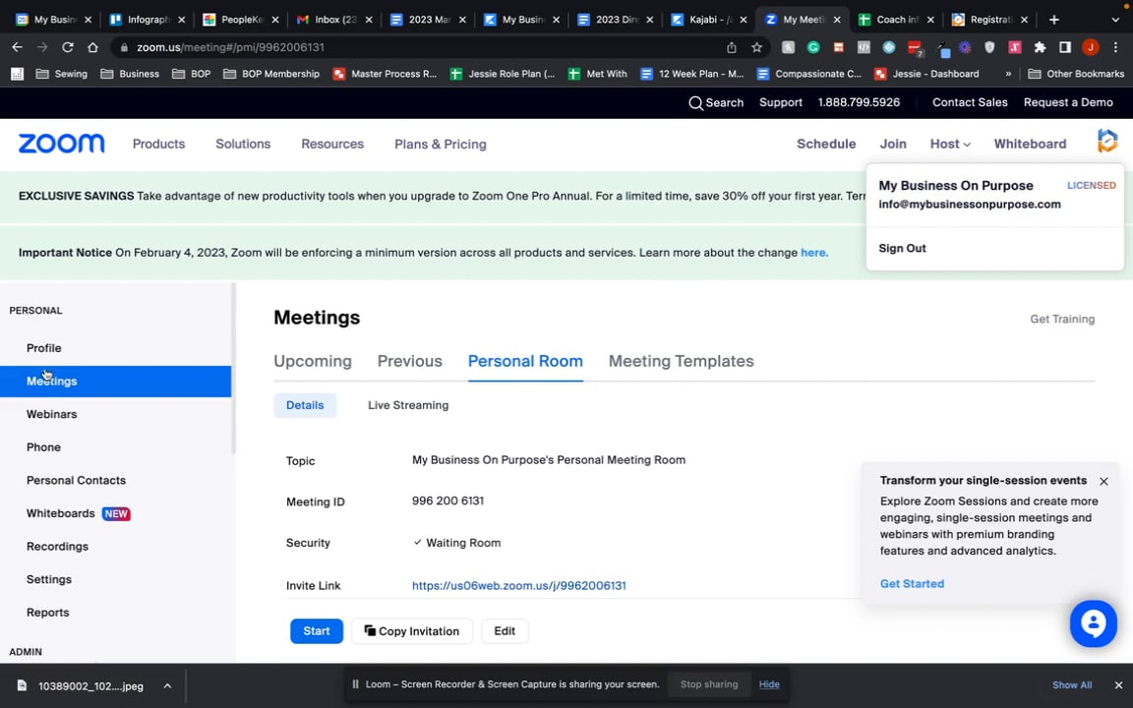Open the Solutions menu
Viewport: 1133px width, 708px height.
(243, 144)
